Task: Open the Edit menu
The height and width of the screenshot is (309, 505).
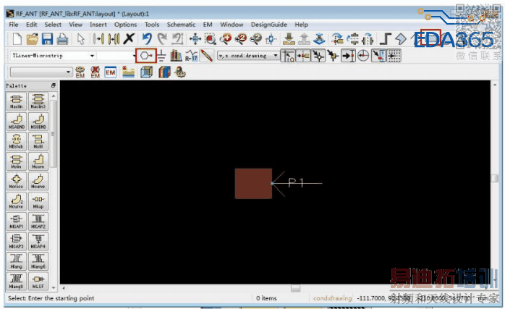Action: click(x=32, y=25)
